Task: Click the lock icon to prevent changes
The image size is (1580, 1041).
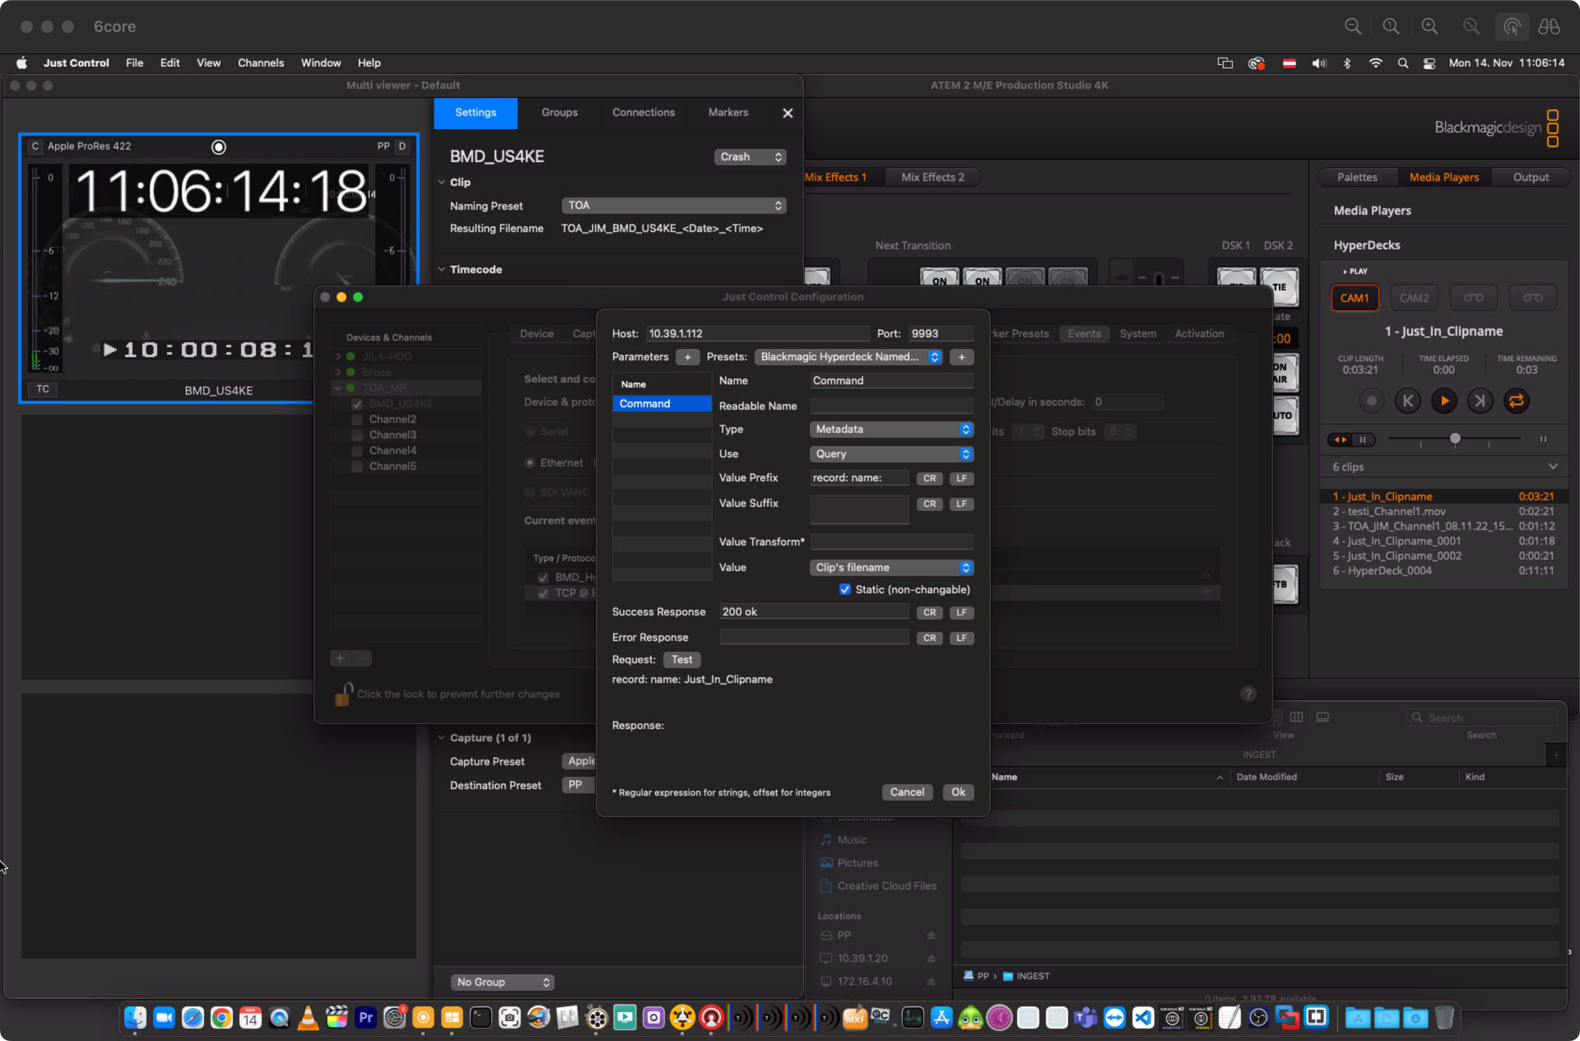Action: pyautogui.click(x=343, y=694)
